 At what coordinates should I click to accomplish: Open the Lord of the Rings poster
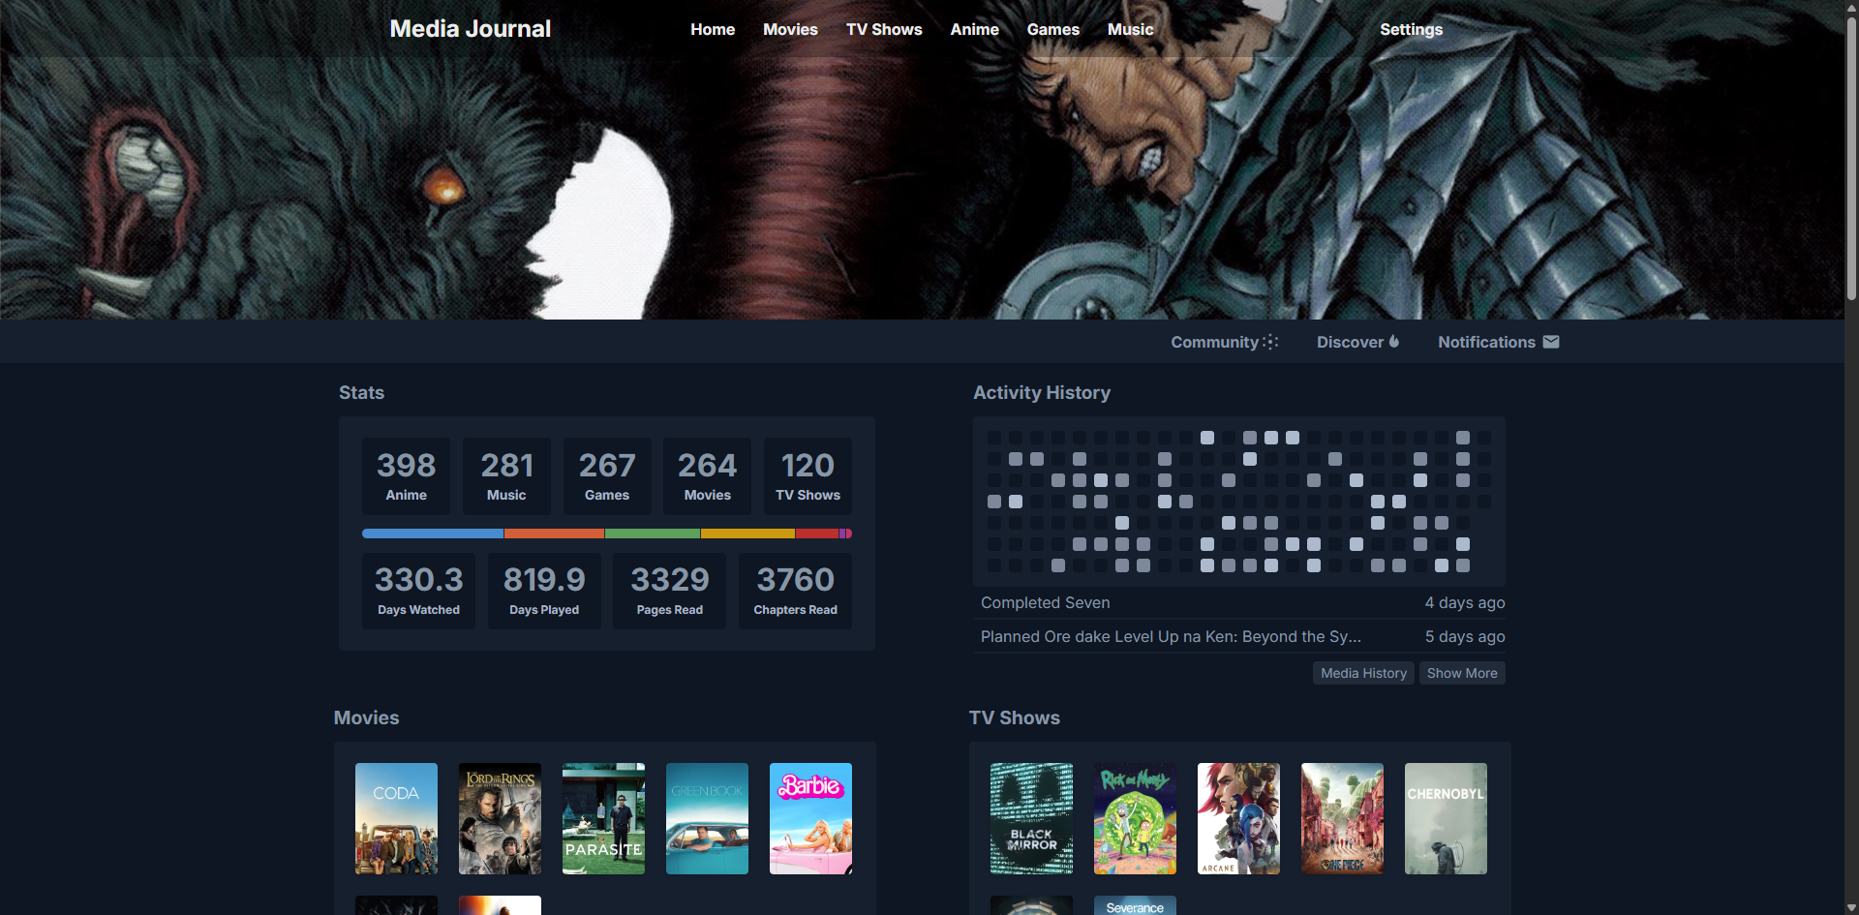pyautogui.click(x=500, y=819)
